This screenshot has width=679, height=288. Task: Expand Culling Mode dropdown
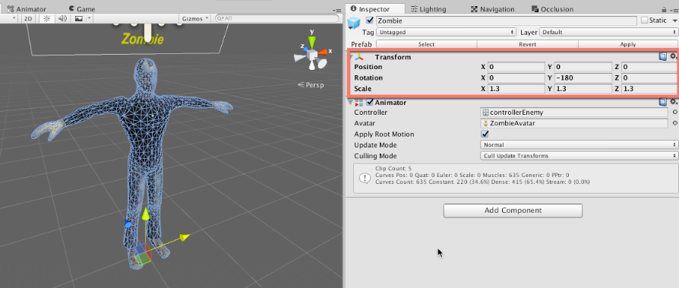579,156
